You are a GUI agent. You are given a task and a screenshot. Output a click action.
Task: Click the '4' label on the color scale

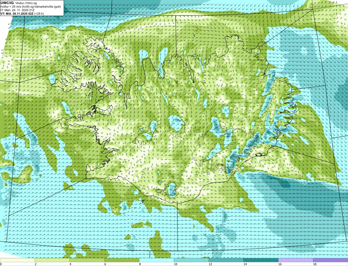(x=70, y=264)
